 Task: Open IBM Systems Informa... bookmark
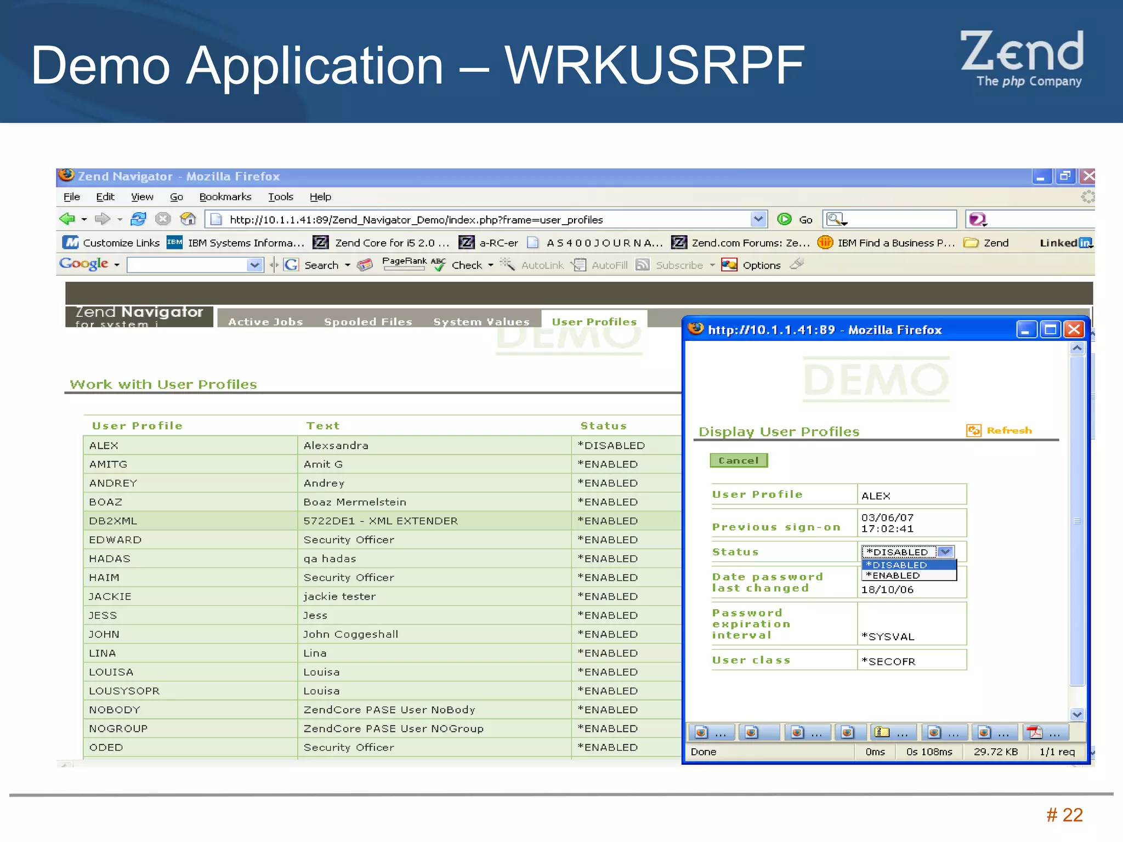tap(235, 242)
